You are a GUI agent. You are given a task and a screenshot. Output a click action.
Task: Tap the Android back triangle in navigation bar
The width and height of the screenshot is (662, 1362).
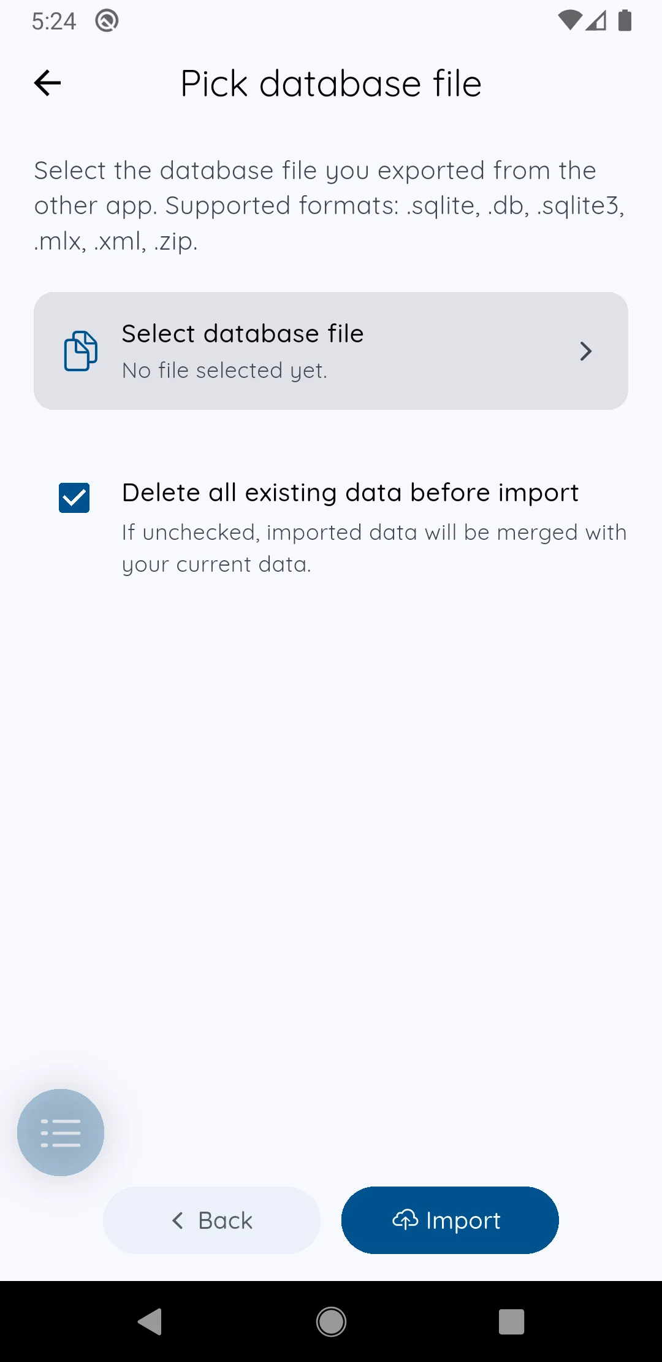pyautogui.click(x=150, y=1322)
